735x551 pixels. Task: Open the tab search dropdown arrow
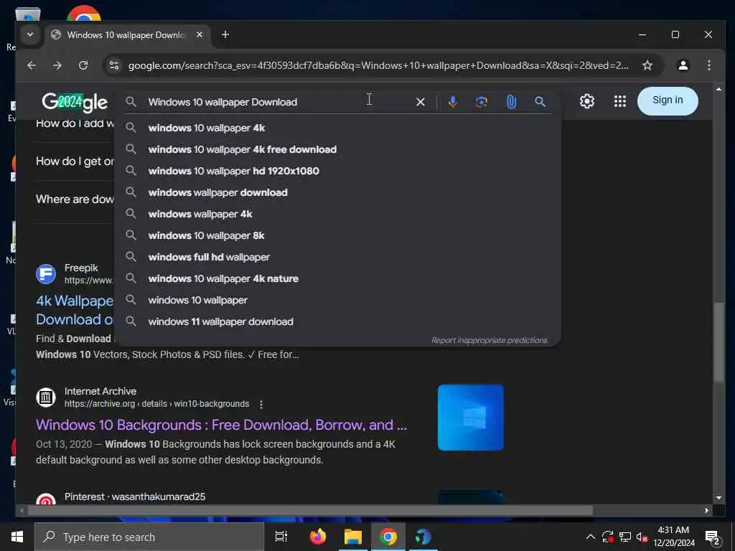(30, 34)
